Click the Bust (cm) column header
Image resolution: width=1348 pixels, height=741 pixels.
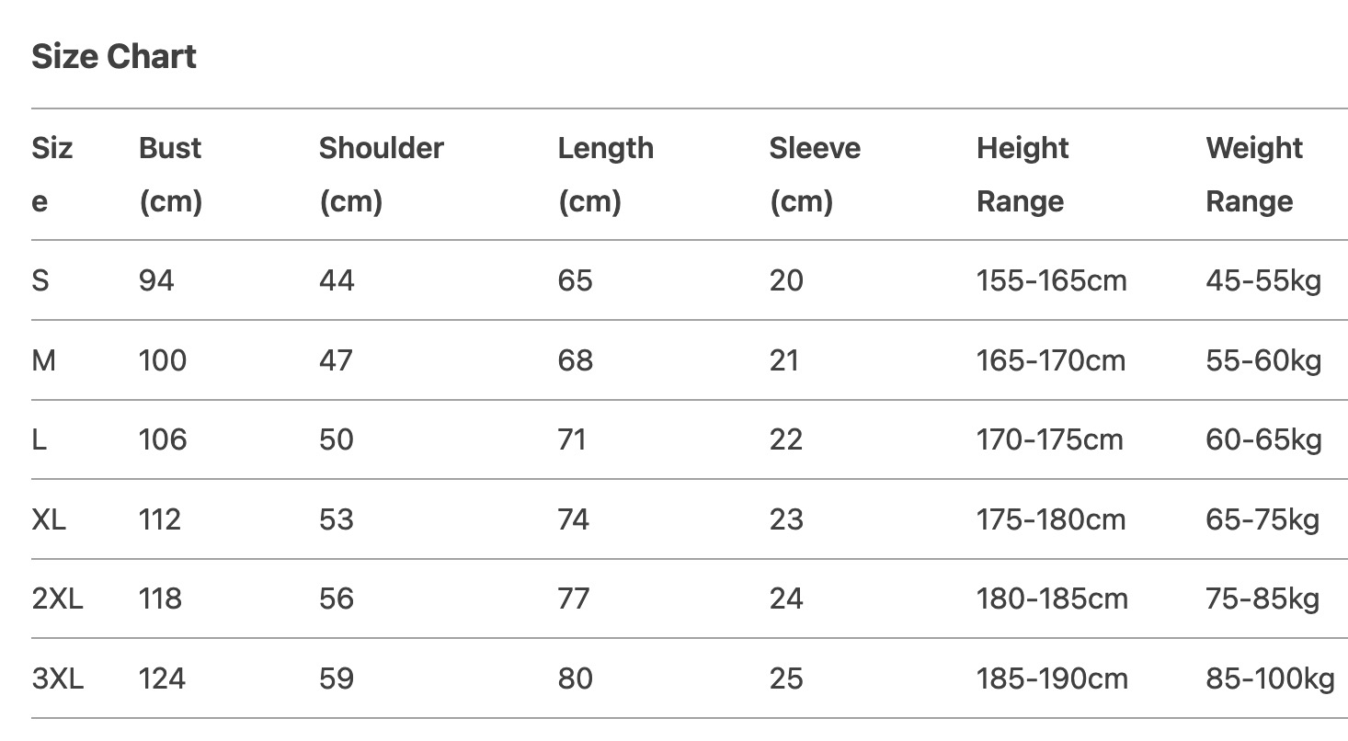click(x=170, y=174)
